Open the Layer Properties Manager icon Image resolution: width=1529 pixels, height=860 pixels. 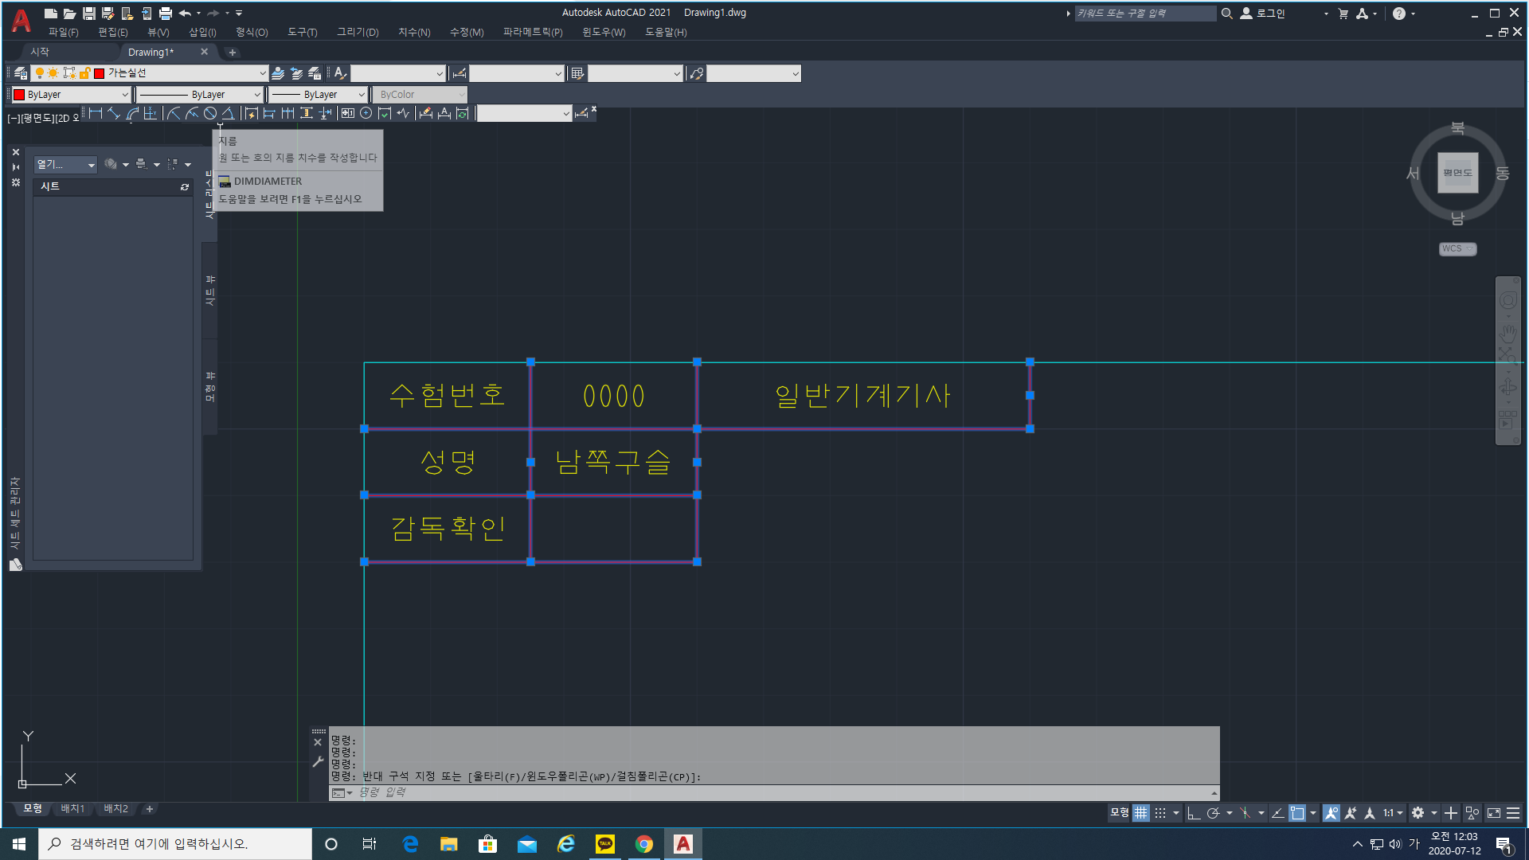point(21,73)
